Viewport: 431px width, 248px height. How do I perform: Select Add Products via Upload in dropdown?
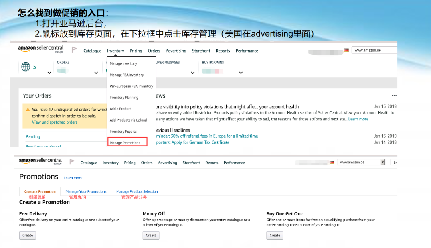click(128, 120)
